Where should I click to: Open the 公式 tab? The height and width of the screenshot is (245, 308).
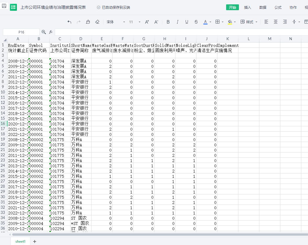(278, 7)
